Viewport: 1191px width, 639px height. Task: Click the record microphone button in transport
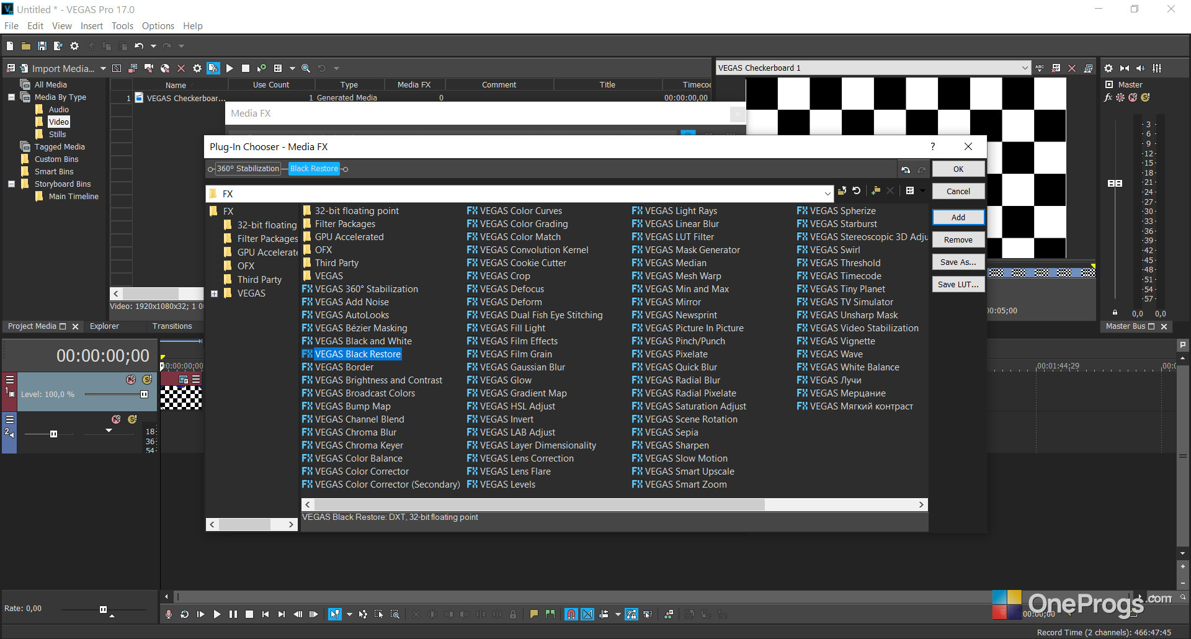pyautogui.click(x=168, y=614)
